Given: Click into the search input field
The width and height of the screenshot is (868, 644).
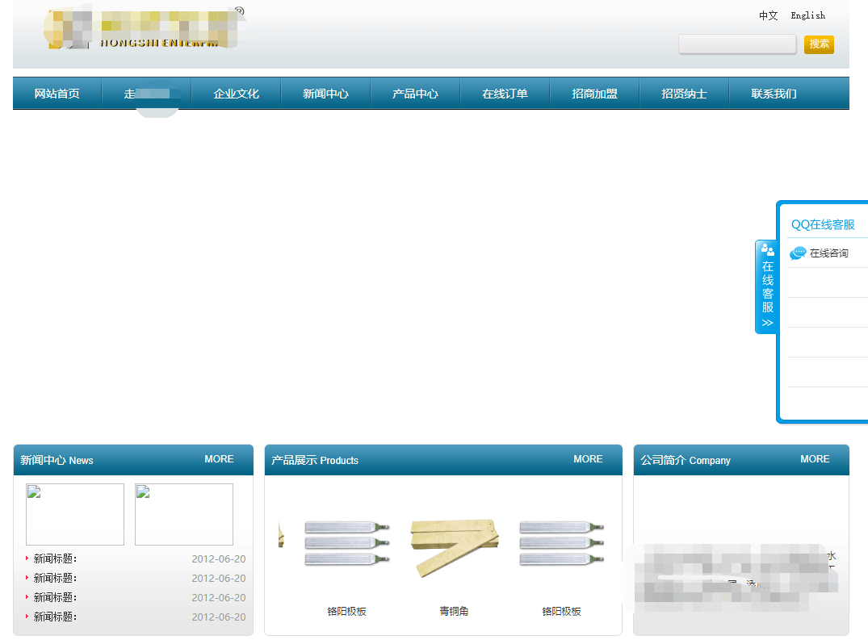Looking at the screenshot, I should point(737,44).
